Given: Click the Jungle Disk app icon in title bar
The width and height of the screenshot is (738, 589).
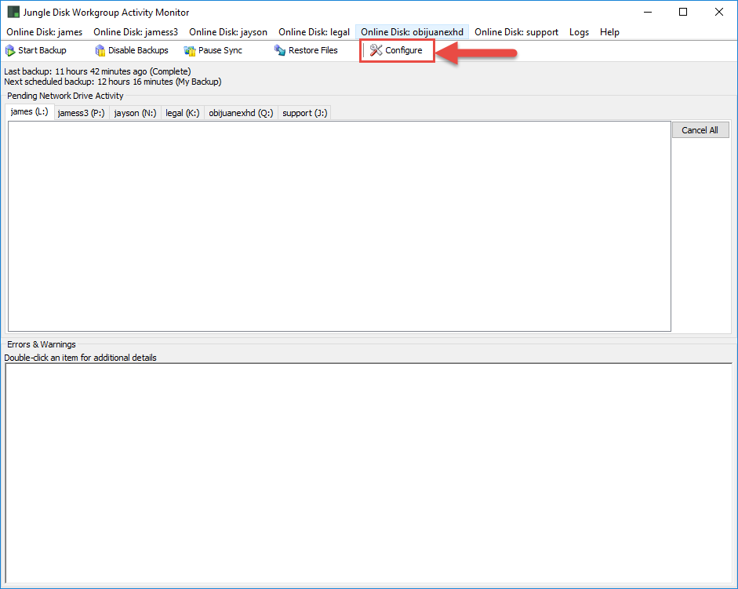Looking at the screenshot, I should (x=13, y=13).
